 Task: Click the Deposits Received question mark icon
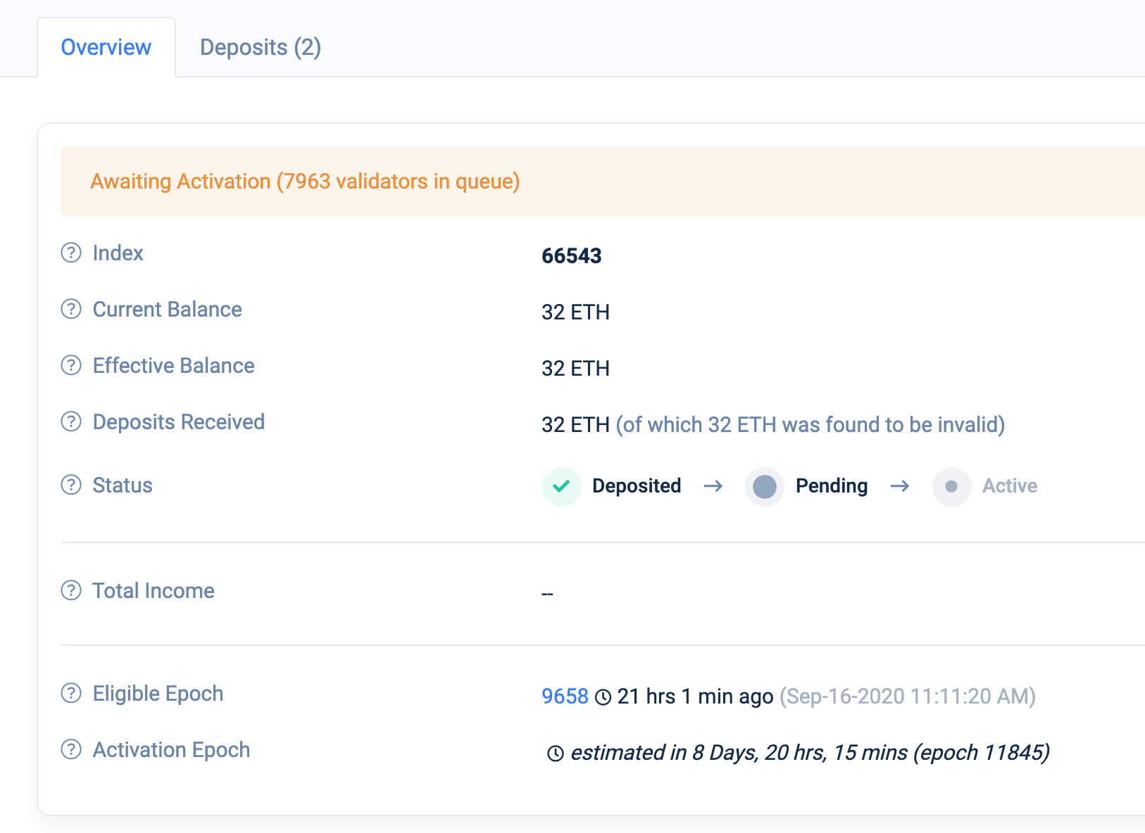pyautogui.click(x=70, y=421)
